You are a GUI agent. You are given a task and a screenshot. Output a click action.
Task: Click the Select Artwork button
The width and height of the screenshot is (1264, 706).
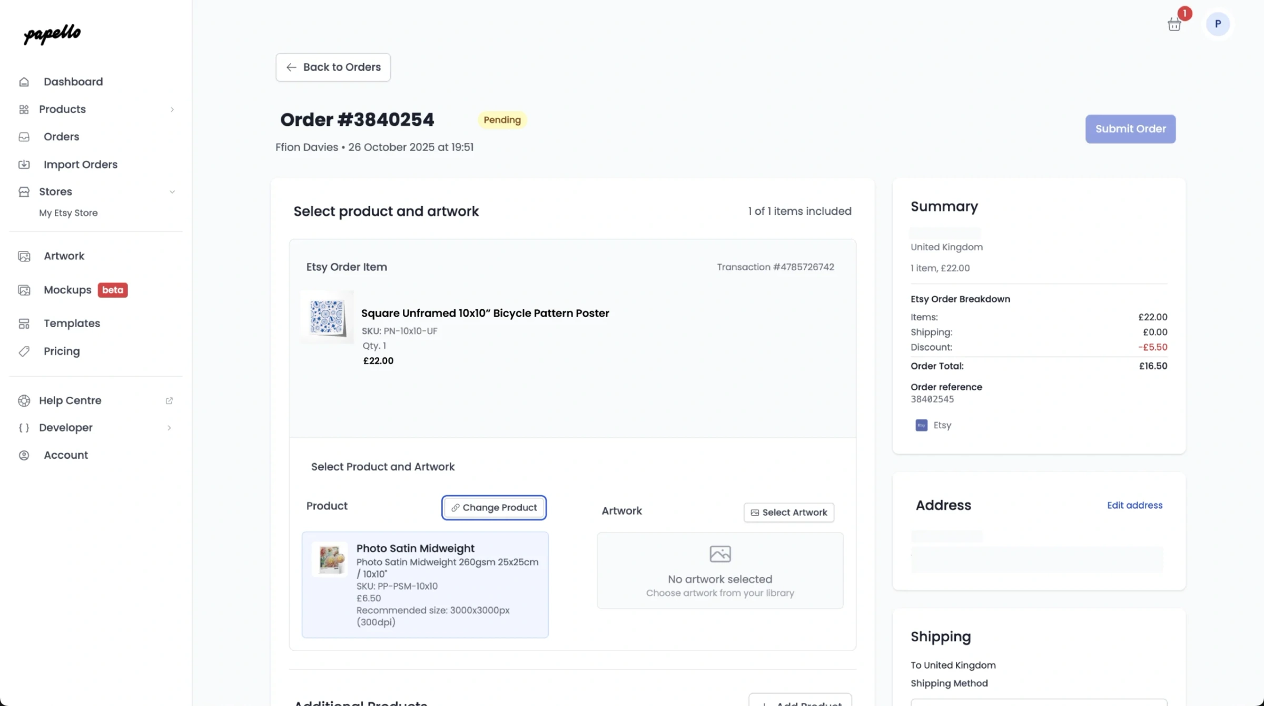coord(788,512)
